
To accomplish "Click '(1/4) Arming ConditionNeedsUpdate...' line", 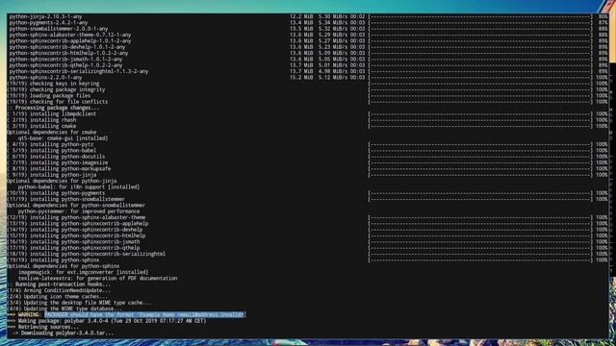I will (59, 290).
